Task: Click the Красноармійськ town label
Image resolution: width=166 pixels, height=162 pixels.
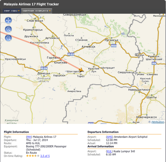Action: point(15,59)
